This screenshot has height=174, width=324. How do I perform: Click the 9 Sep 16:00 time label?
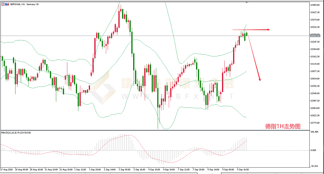point(243,169)
